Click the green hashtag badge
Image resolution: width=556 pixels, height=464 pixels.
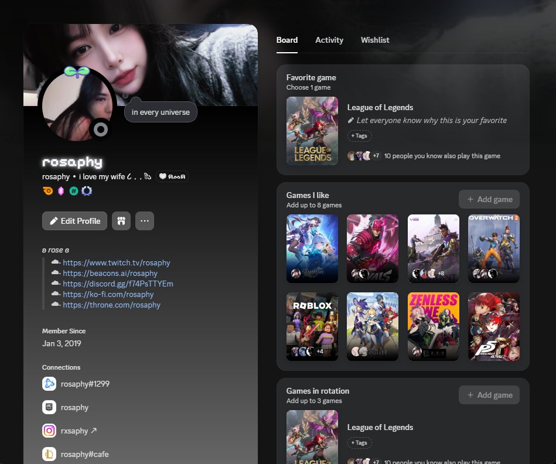pos(74,191)
